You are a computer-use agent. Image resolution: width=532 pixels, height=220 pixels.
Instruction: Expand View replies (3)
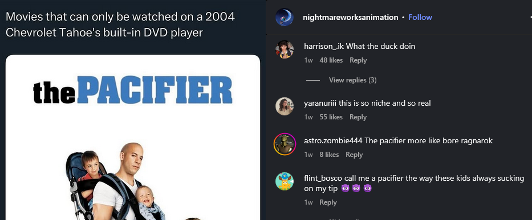(352, 80)
